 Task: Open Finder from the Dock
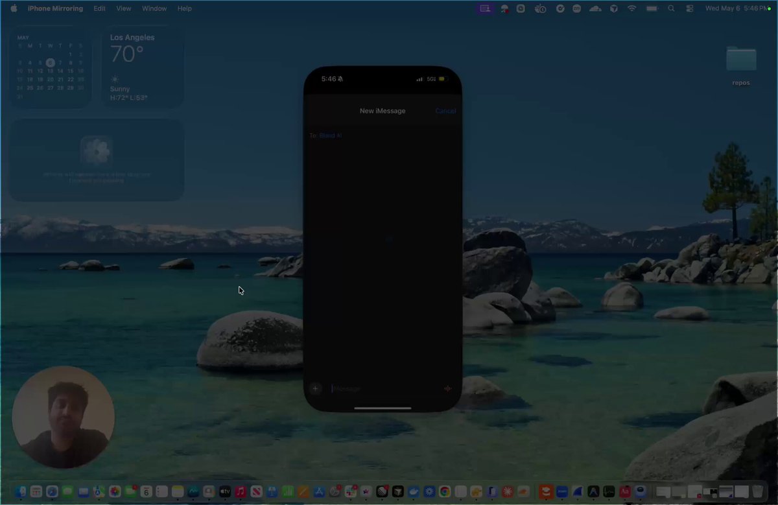tap(21, 491)
